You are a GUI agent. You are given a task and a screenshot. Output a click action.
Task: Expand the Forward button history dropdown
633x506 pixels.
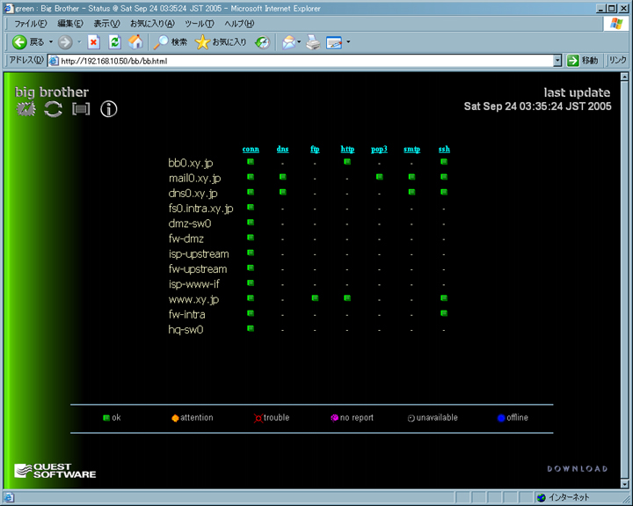click(79, 41)
